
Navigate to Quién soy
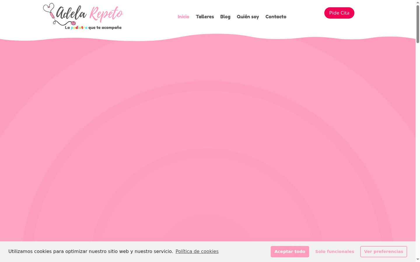tap(248, 17)
